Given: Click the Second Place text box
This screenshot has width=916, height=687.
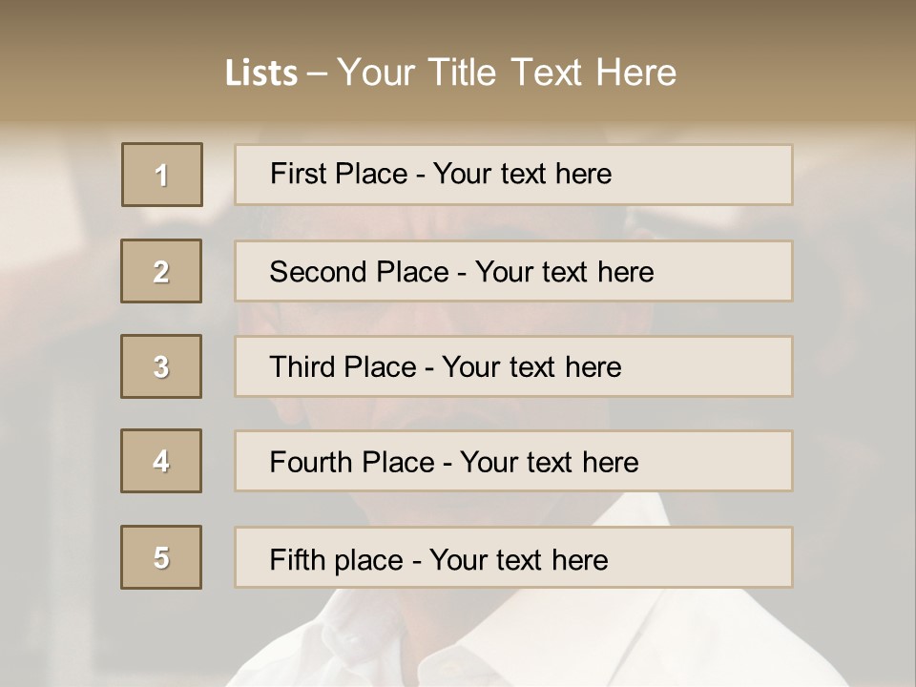Looking at the screenshot, I should [x=513, y=271].
